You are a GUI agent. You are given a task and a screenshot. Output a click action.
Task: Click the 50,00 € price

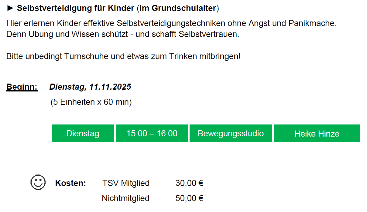[189, 198]
